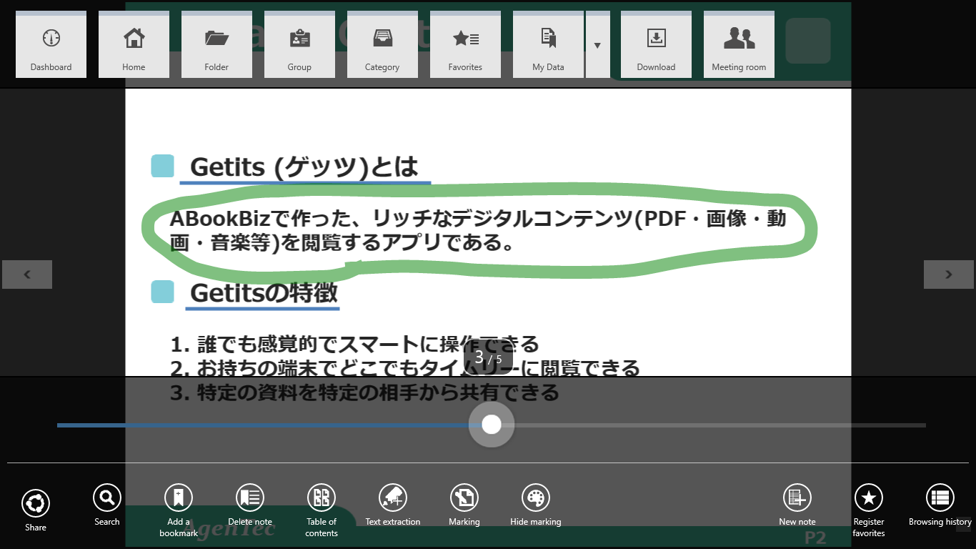Open Search in bottom bar
The height and width of the screenshot is (549, 976).
coord(107,498)
